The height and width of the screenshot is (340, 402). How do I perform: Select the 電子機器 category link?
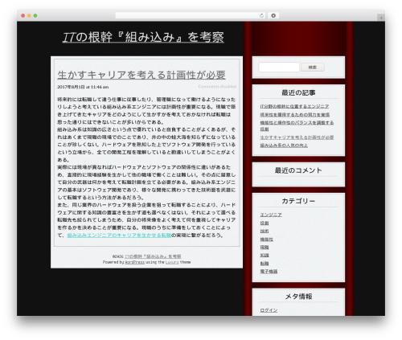pos(269,272)
